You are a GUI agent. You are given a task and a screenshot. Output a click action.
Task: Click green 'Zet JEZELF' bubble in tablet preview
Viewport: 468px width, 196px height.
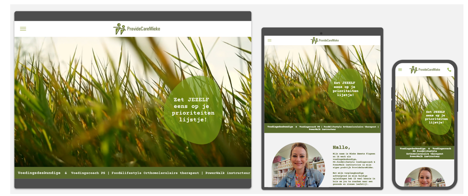pos(346,89)
